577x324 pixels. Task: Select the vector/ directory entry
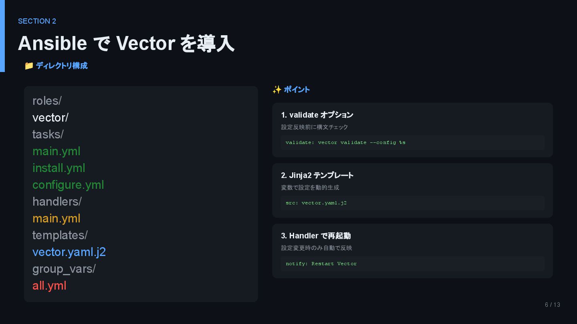[50, 118]
